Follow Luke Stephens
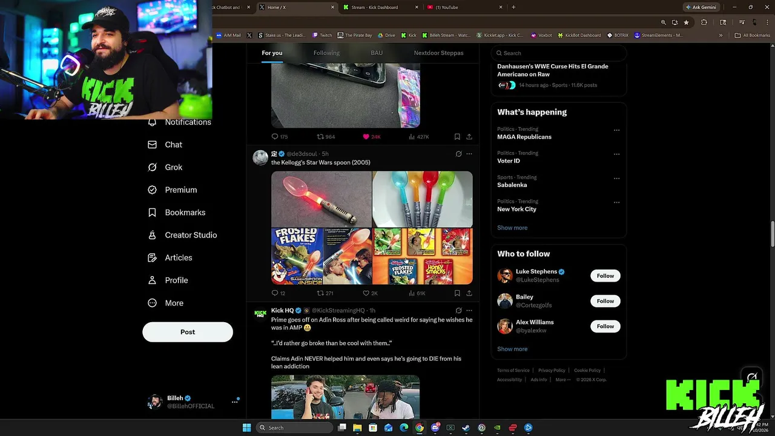Viewport: 775px width, 436px height. (x=605, y=276)
